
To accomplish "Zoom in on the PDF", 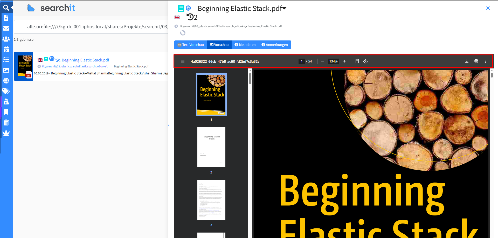I will click(344, 61).
